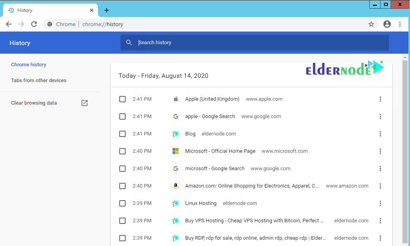The height and width of the screenshot is (246, 410).
Task: Open more actions for Buy VPS Hosting entry
Action: point(380,221)
